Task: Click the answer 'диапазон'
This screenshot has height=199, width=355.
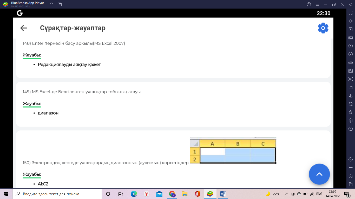Action: pos(48,113)
